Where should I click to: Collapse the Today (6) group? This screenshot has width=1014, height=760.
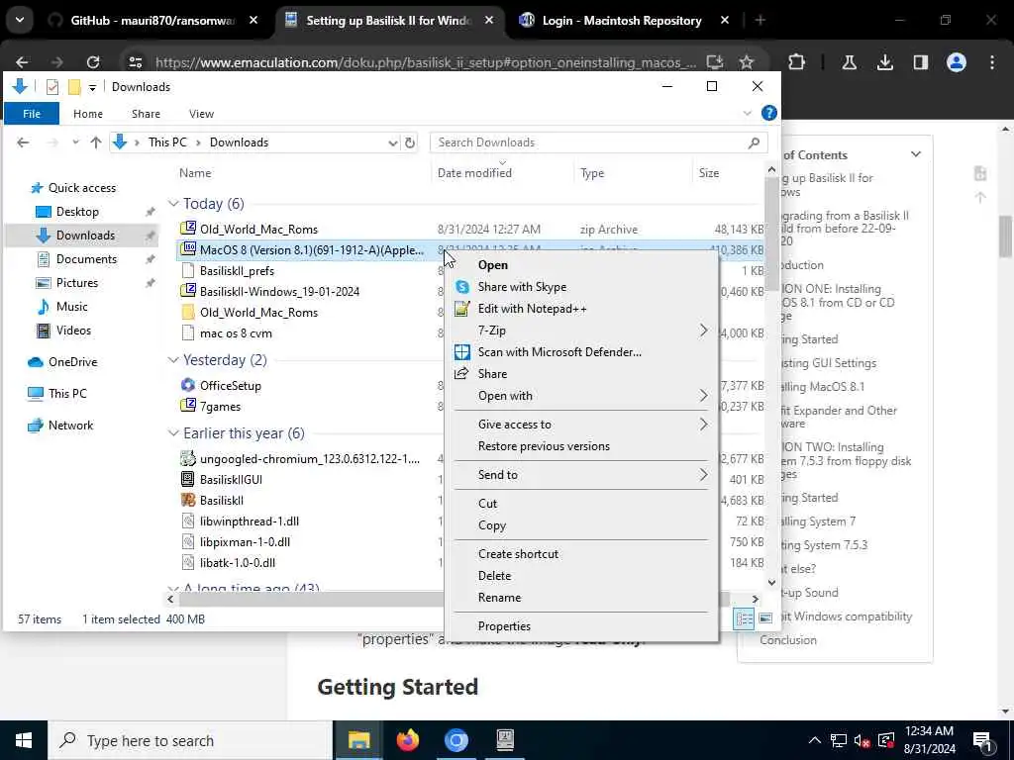(x=173, y=204)
